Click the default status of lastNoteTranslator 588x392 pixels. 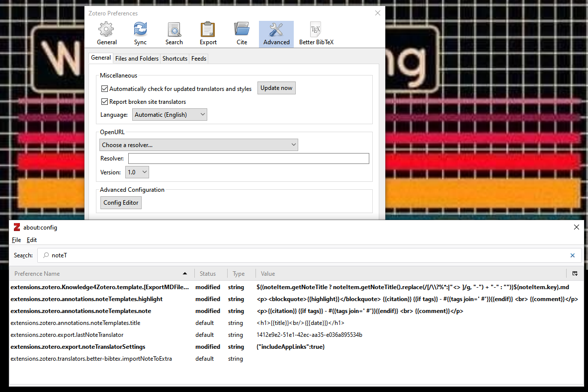coord(205,335)
